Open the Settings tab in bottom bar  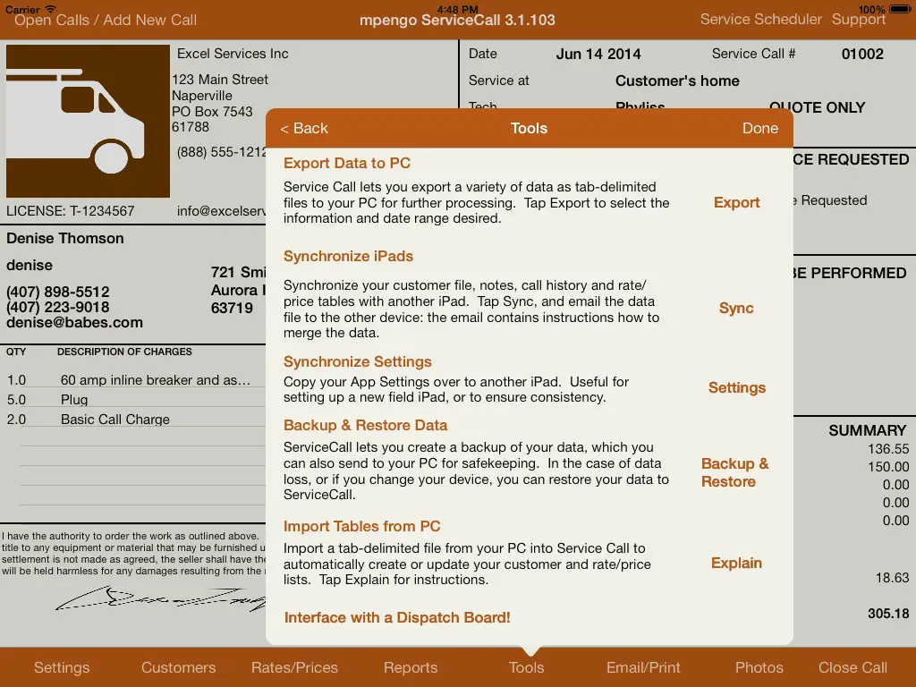62,667
